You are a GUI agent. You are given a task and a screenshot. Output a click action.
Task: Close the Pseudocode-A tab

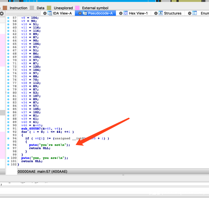point(80,13)
